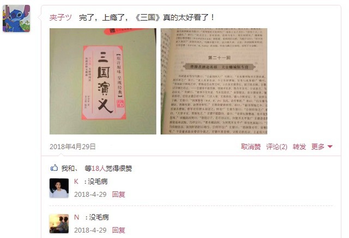Click the 2018-4-29 timestamp on K's comment
The height and width of the screenshot is (238, 349).
pos(91,195)
